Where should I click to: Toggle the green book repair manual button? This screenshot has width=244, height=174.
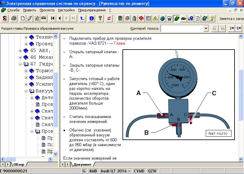[x=177, y=18]
